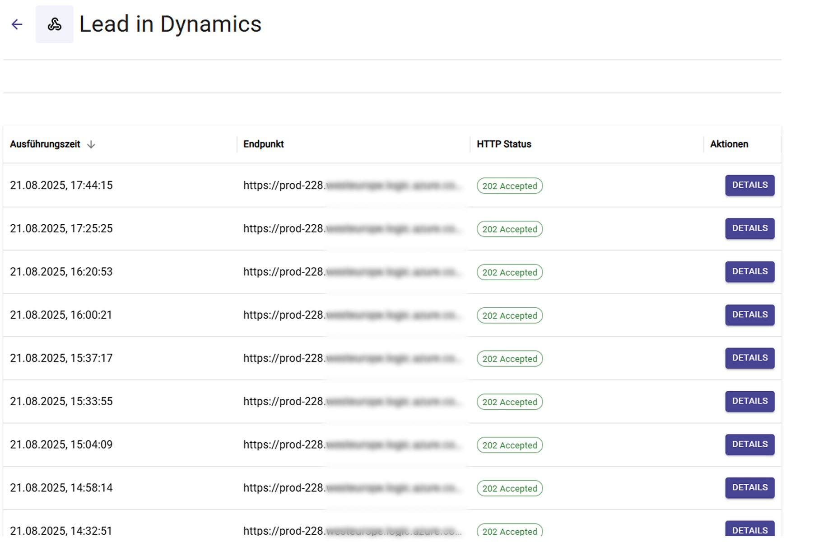Open DETAILS for the 15:33:55 execution

point(749,401)
